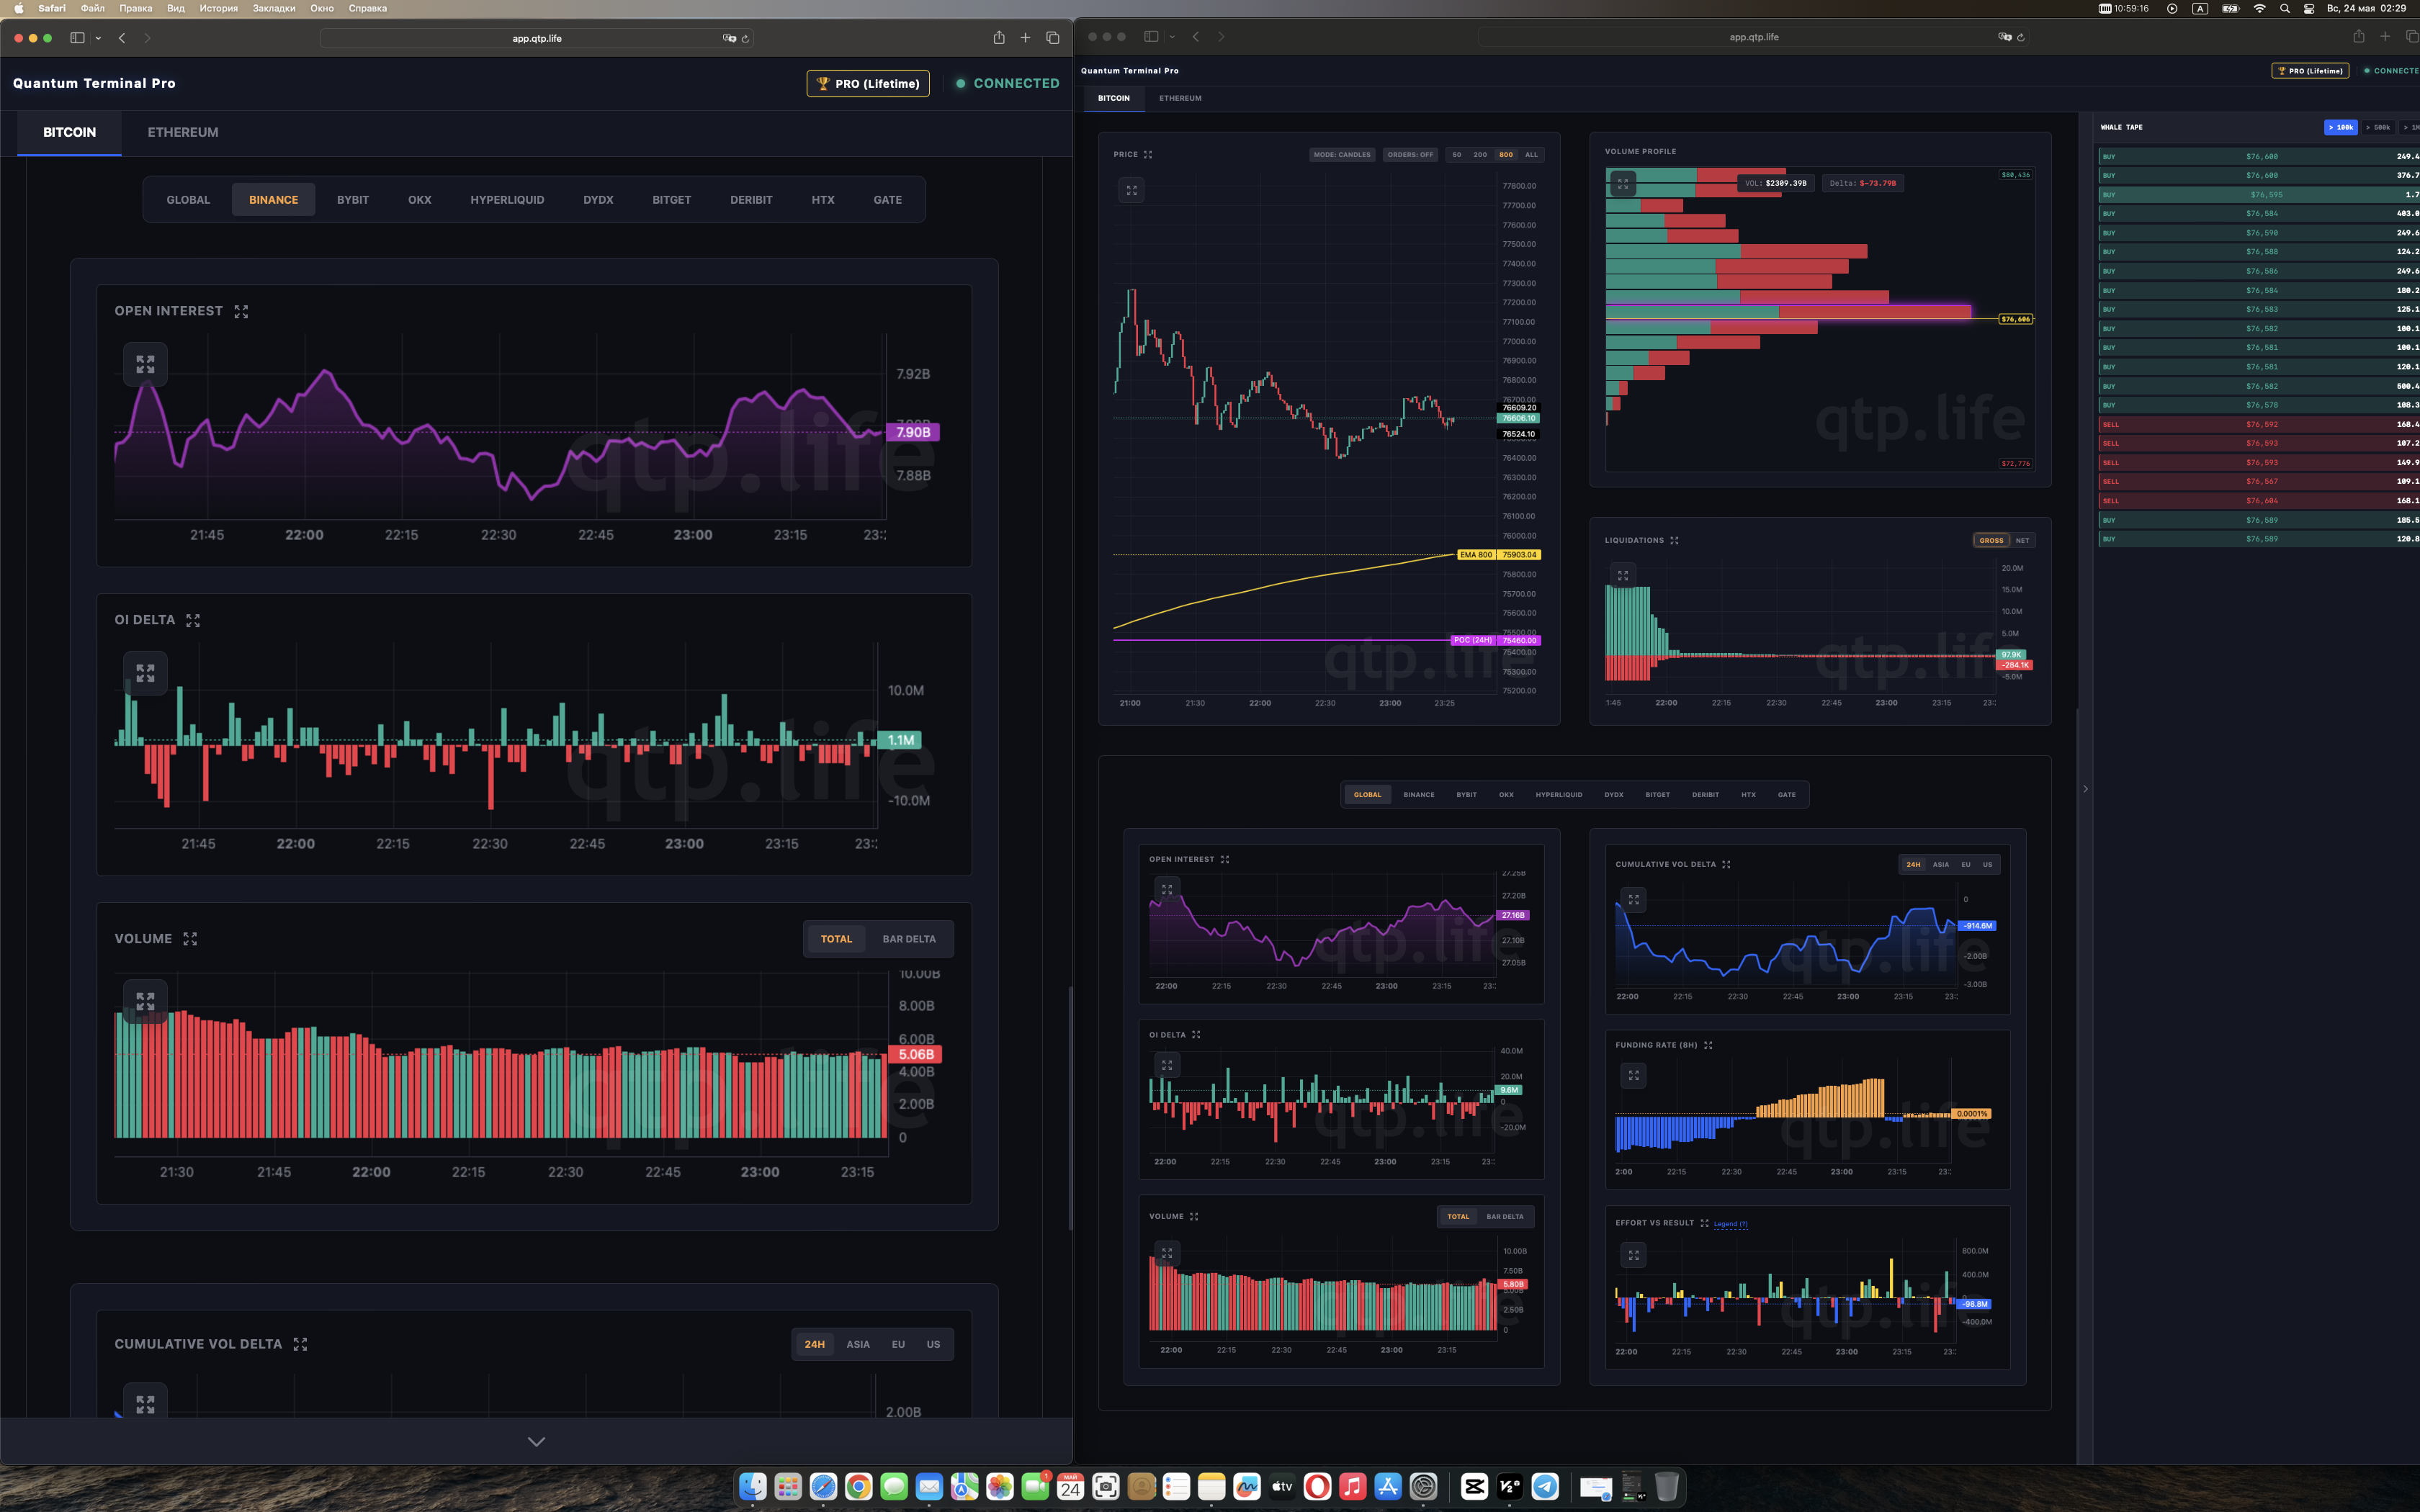Expand the Open Interest title icon in active window
The image size is (2420, 1512).
pyautogui.click(x=241, y=312)
